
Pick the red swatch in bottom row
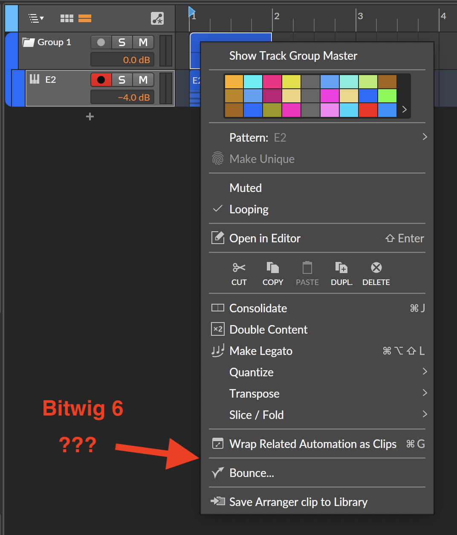368,110
